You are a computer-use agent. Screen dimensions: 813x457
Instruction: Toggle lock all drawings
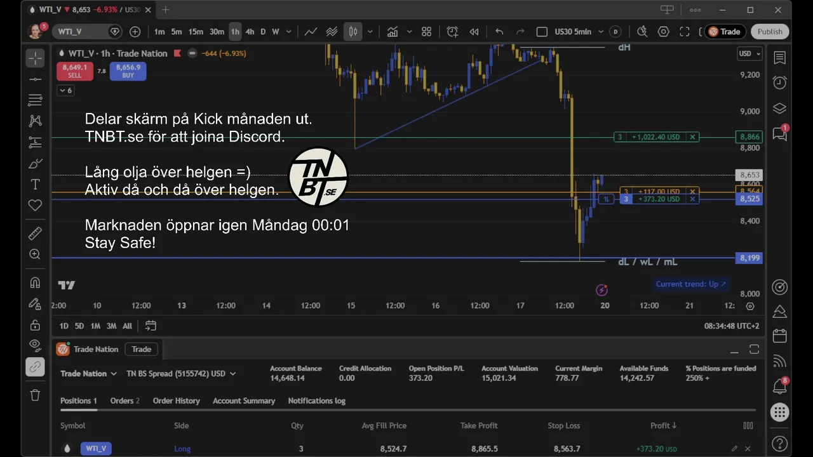[35, 324]
